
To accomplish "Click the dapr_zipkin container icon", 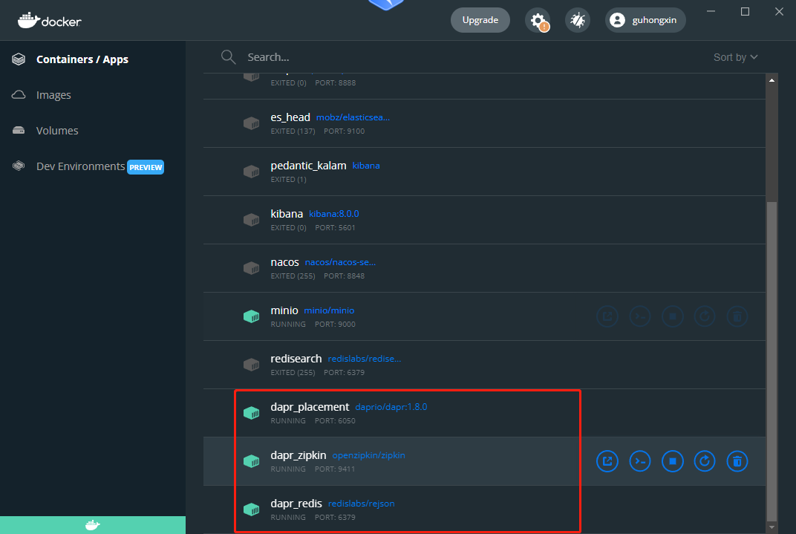I will (251, 461).
